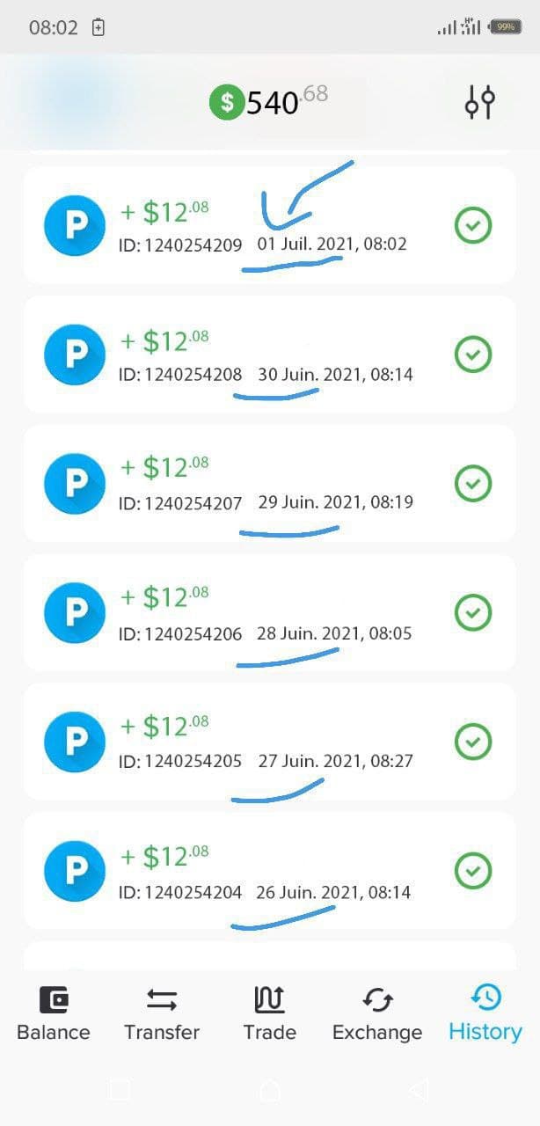Click the green checkmark for 27 Juin. transaction
The width and height of the screenshot is (540, 1126).
coord(473,742)
